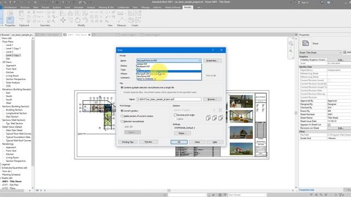The width and height of the screenshot is (351, 197).
Task: Choose Fax from printer list
Action: pos(169,69)
